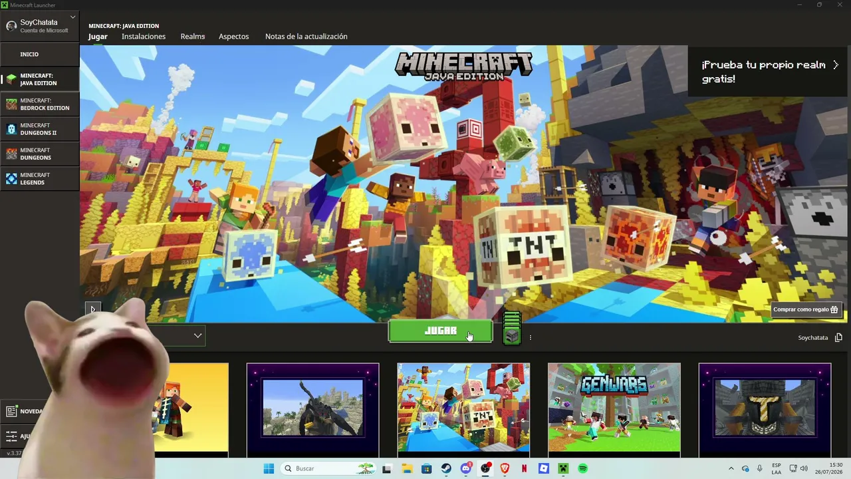Open the Novedades news icon
The width and height of the screenshot is (851, 479).
tap(11, 412)
